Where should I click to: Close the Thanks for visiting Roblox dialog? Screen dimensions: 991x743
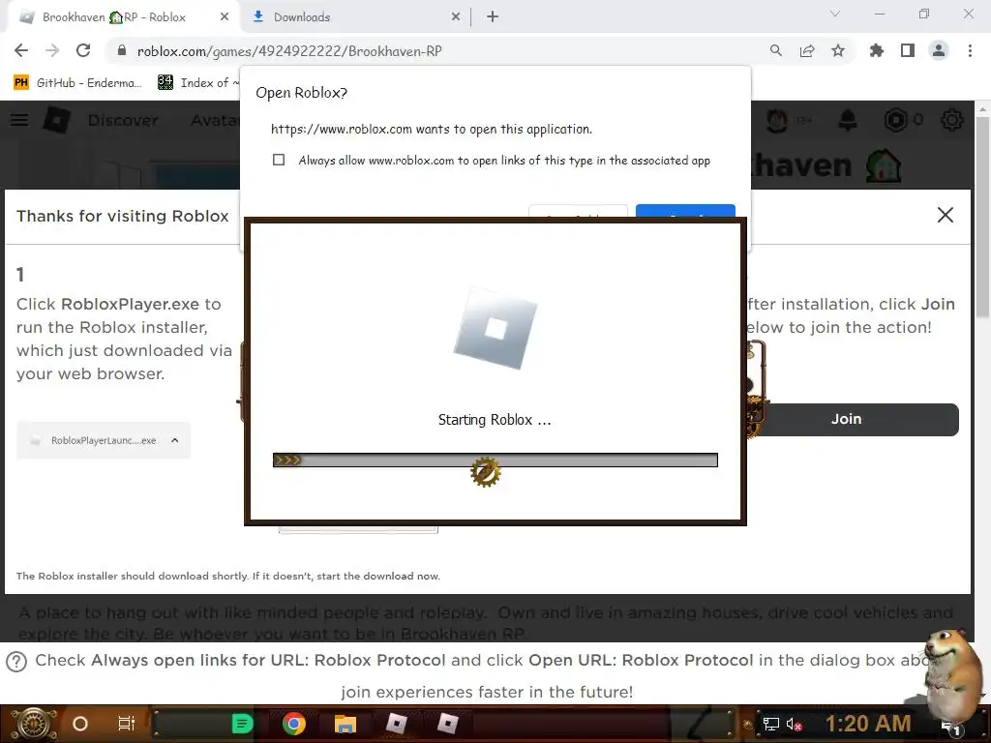pos(945,215)
